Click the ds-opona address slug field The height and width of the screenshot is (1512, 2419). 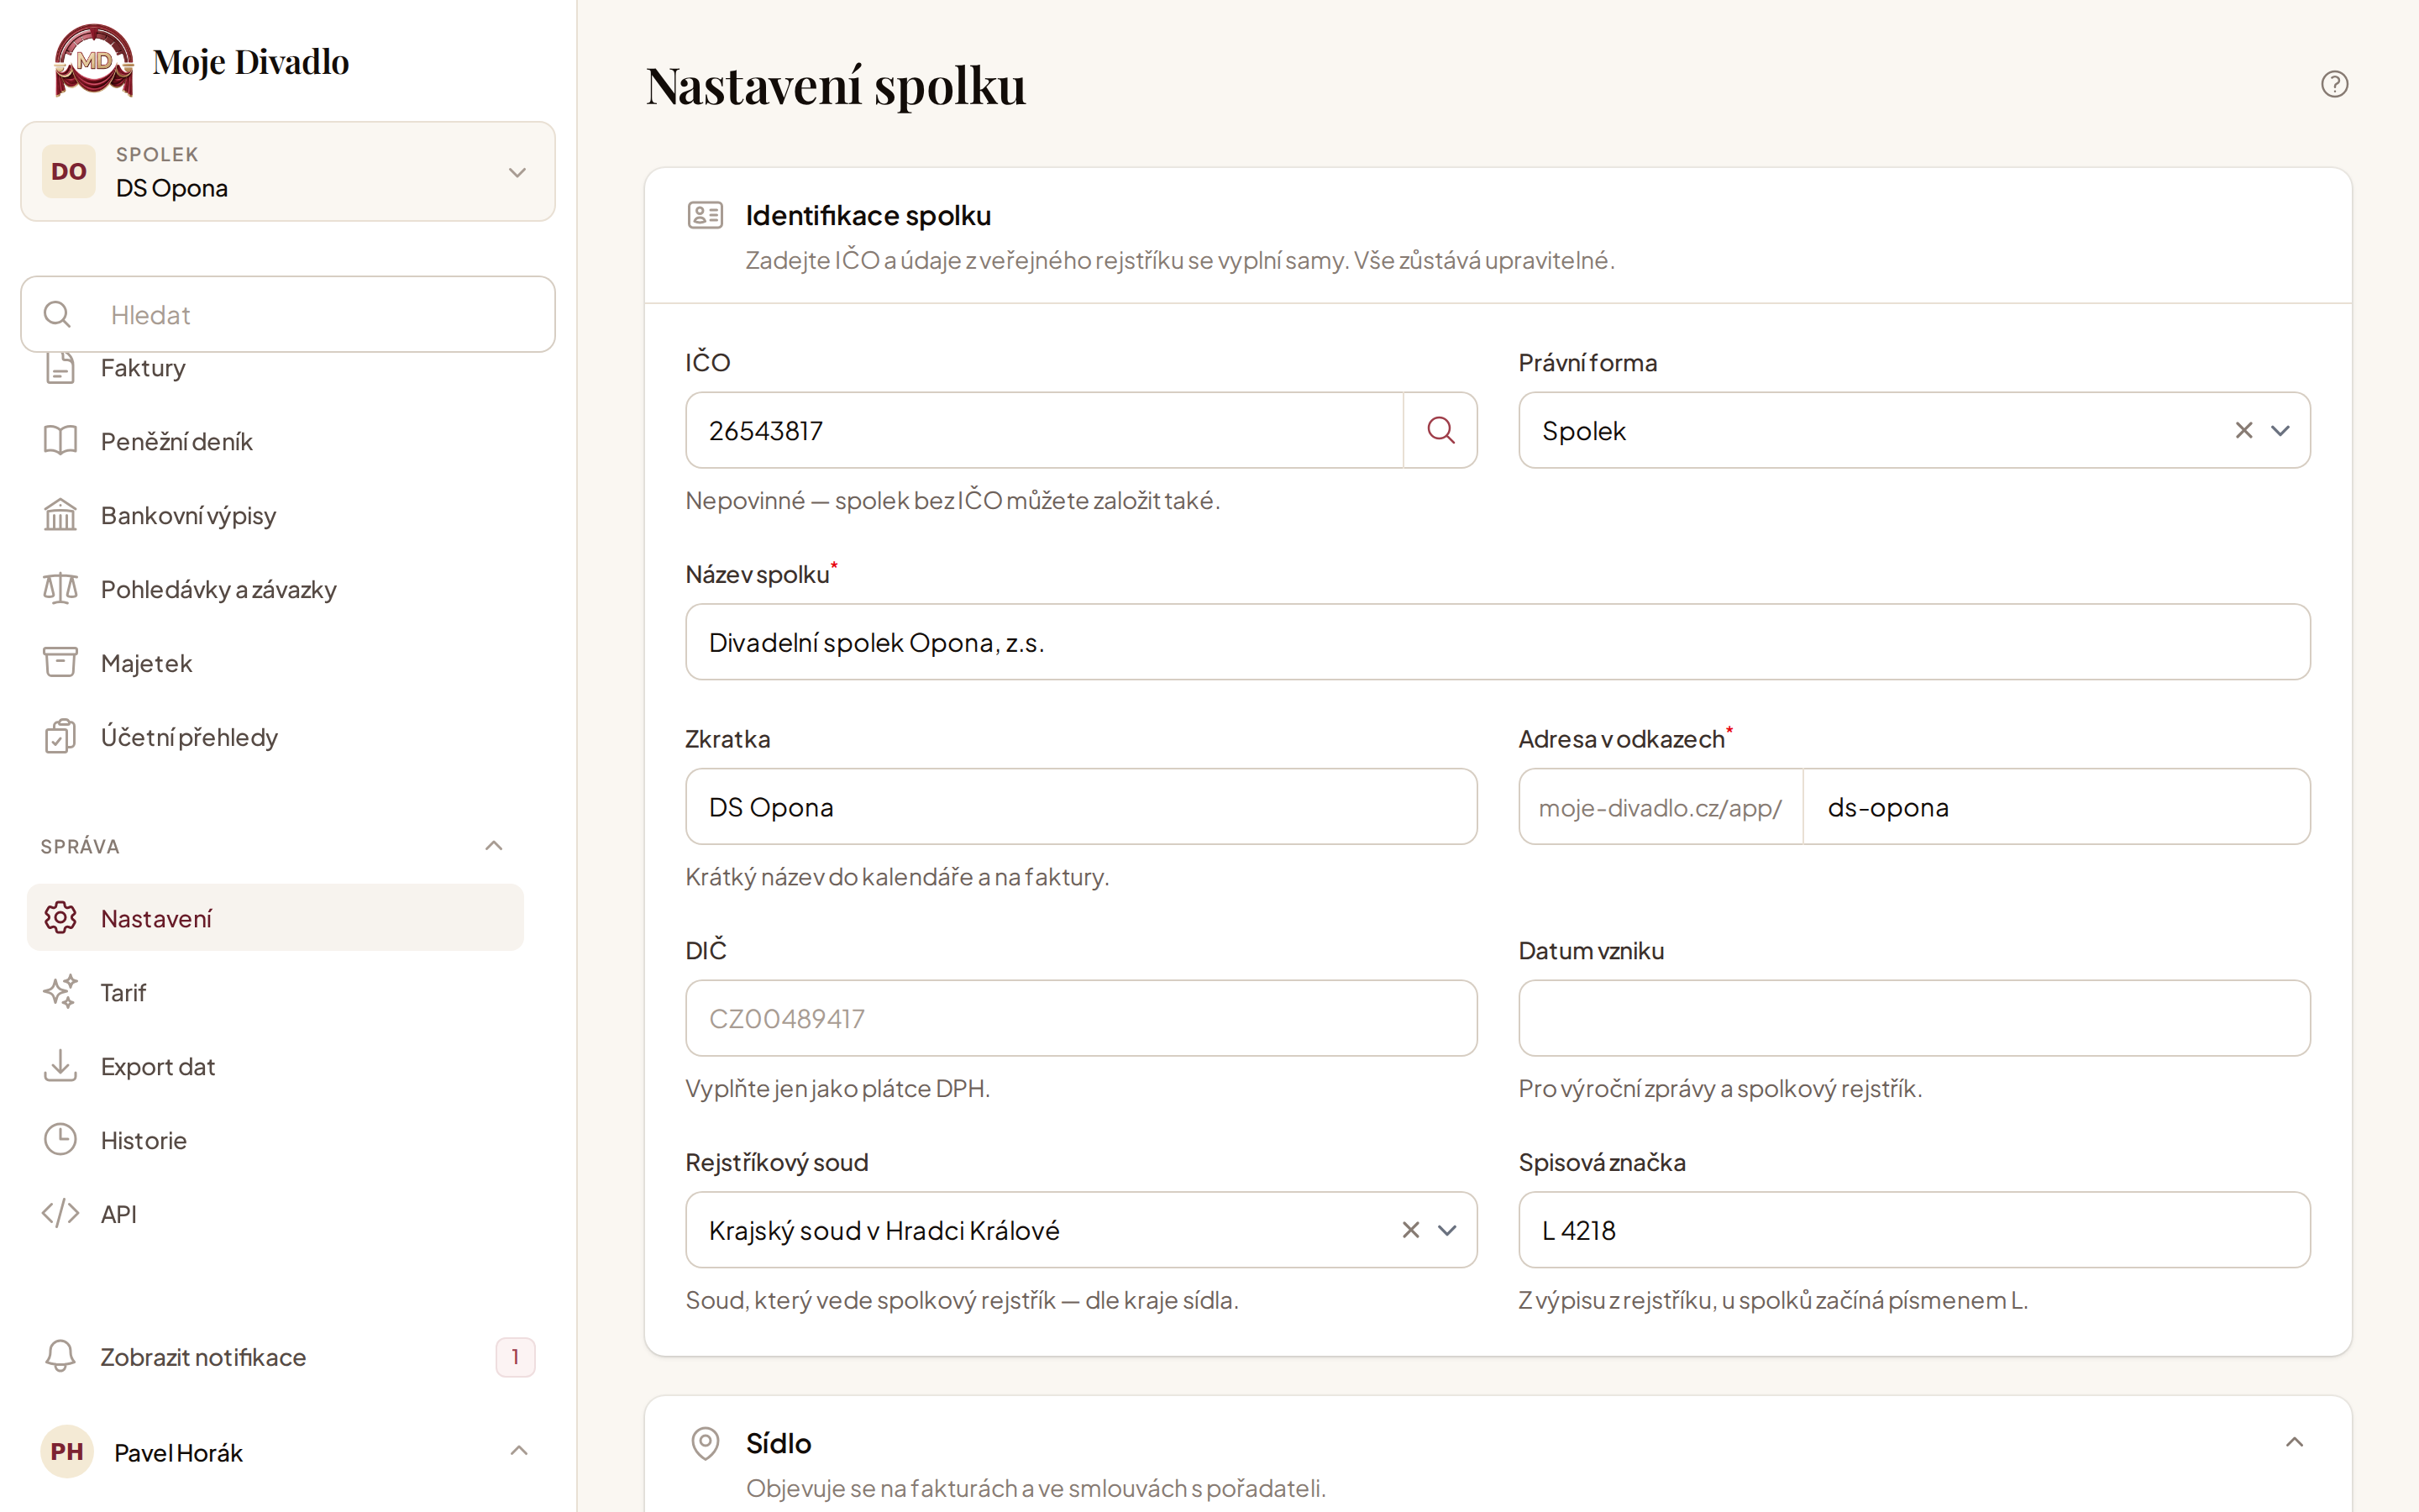point(2056,807)
